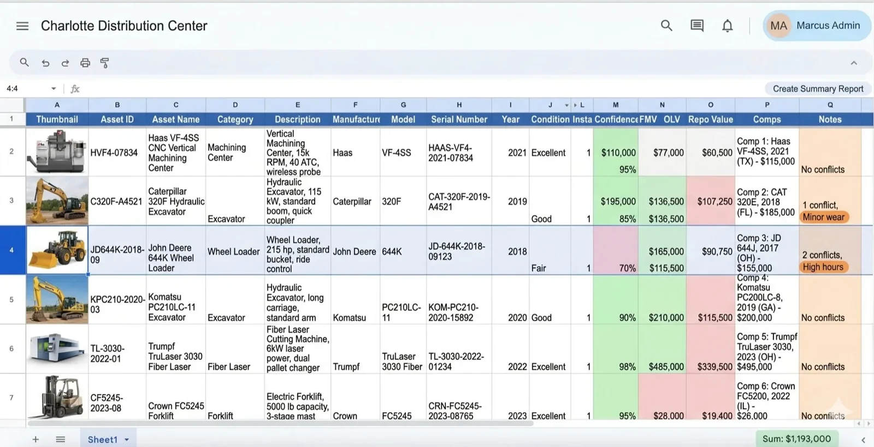The height and width of the screenshot is (447, 874).
Task: Click the Comp 5: Trumpf TruLaser cell
Action: (767, 349)
